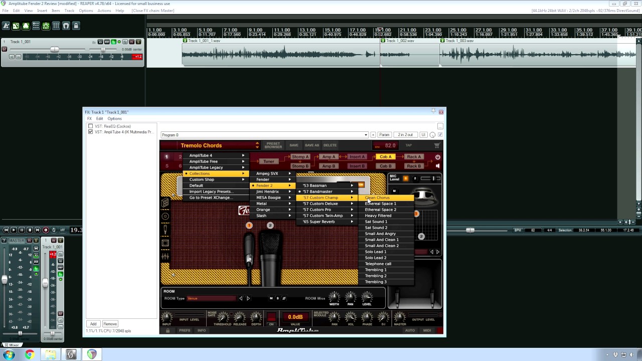Open the Track menu in REAPER menu bar
The width and height of the screenshot is (642, 361).
click(x=69, y=11)
